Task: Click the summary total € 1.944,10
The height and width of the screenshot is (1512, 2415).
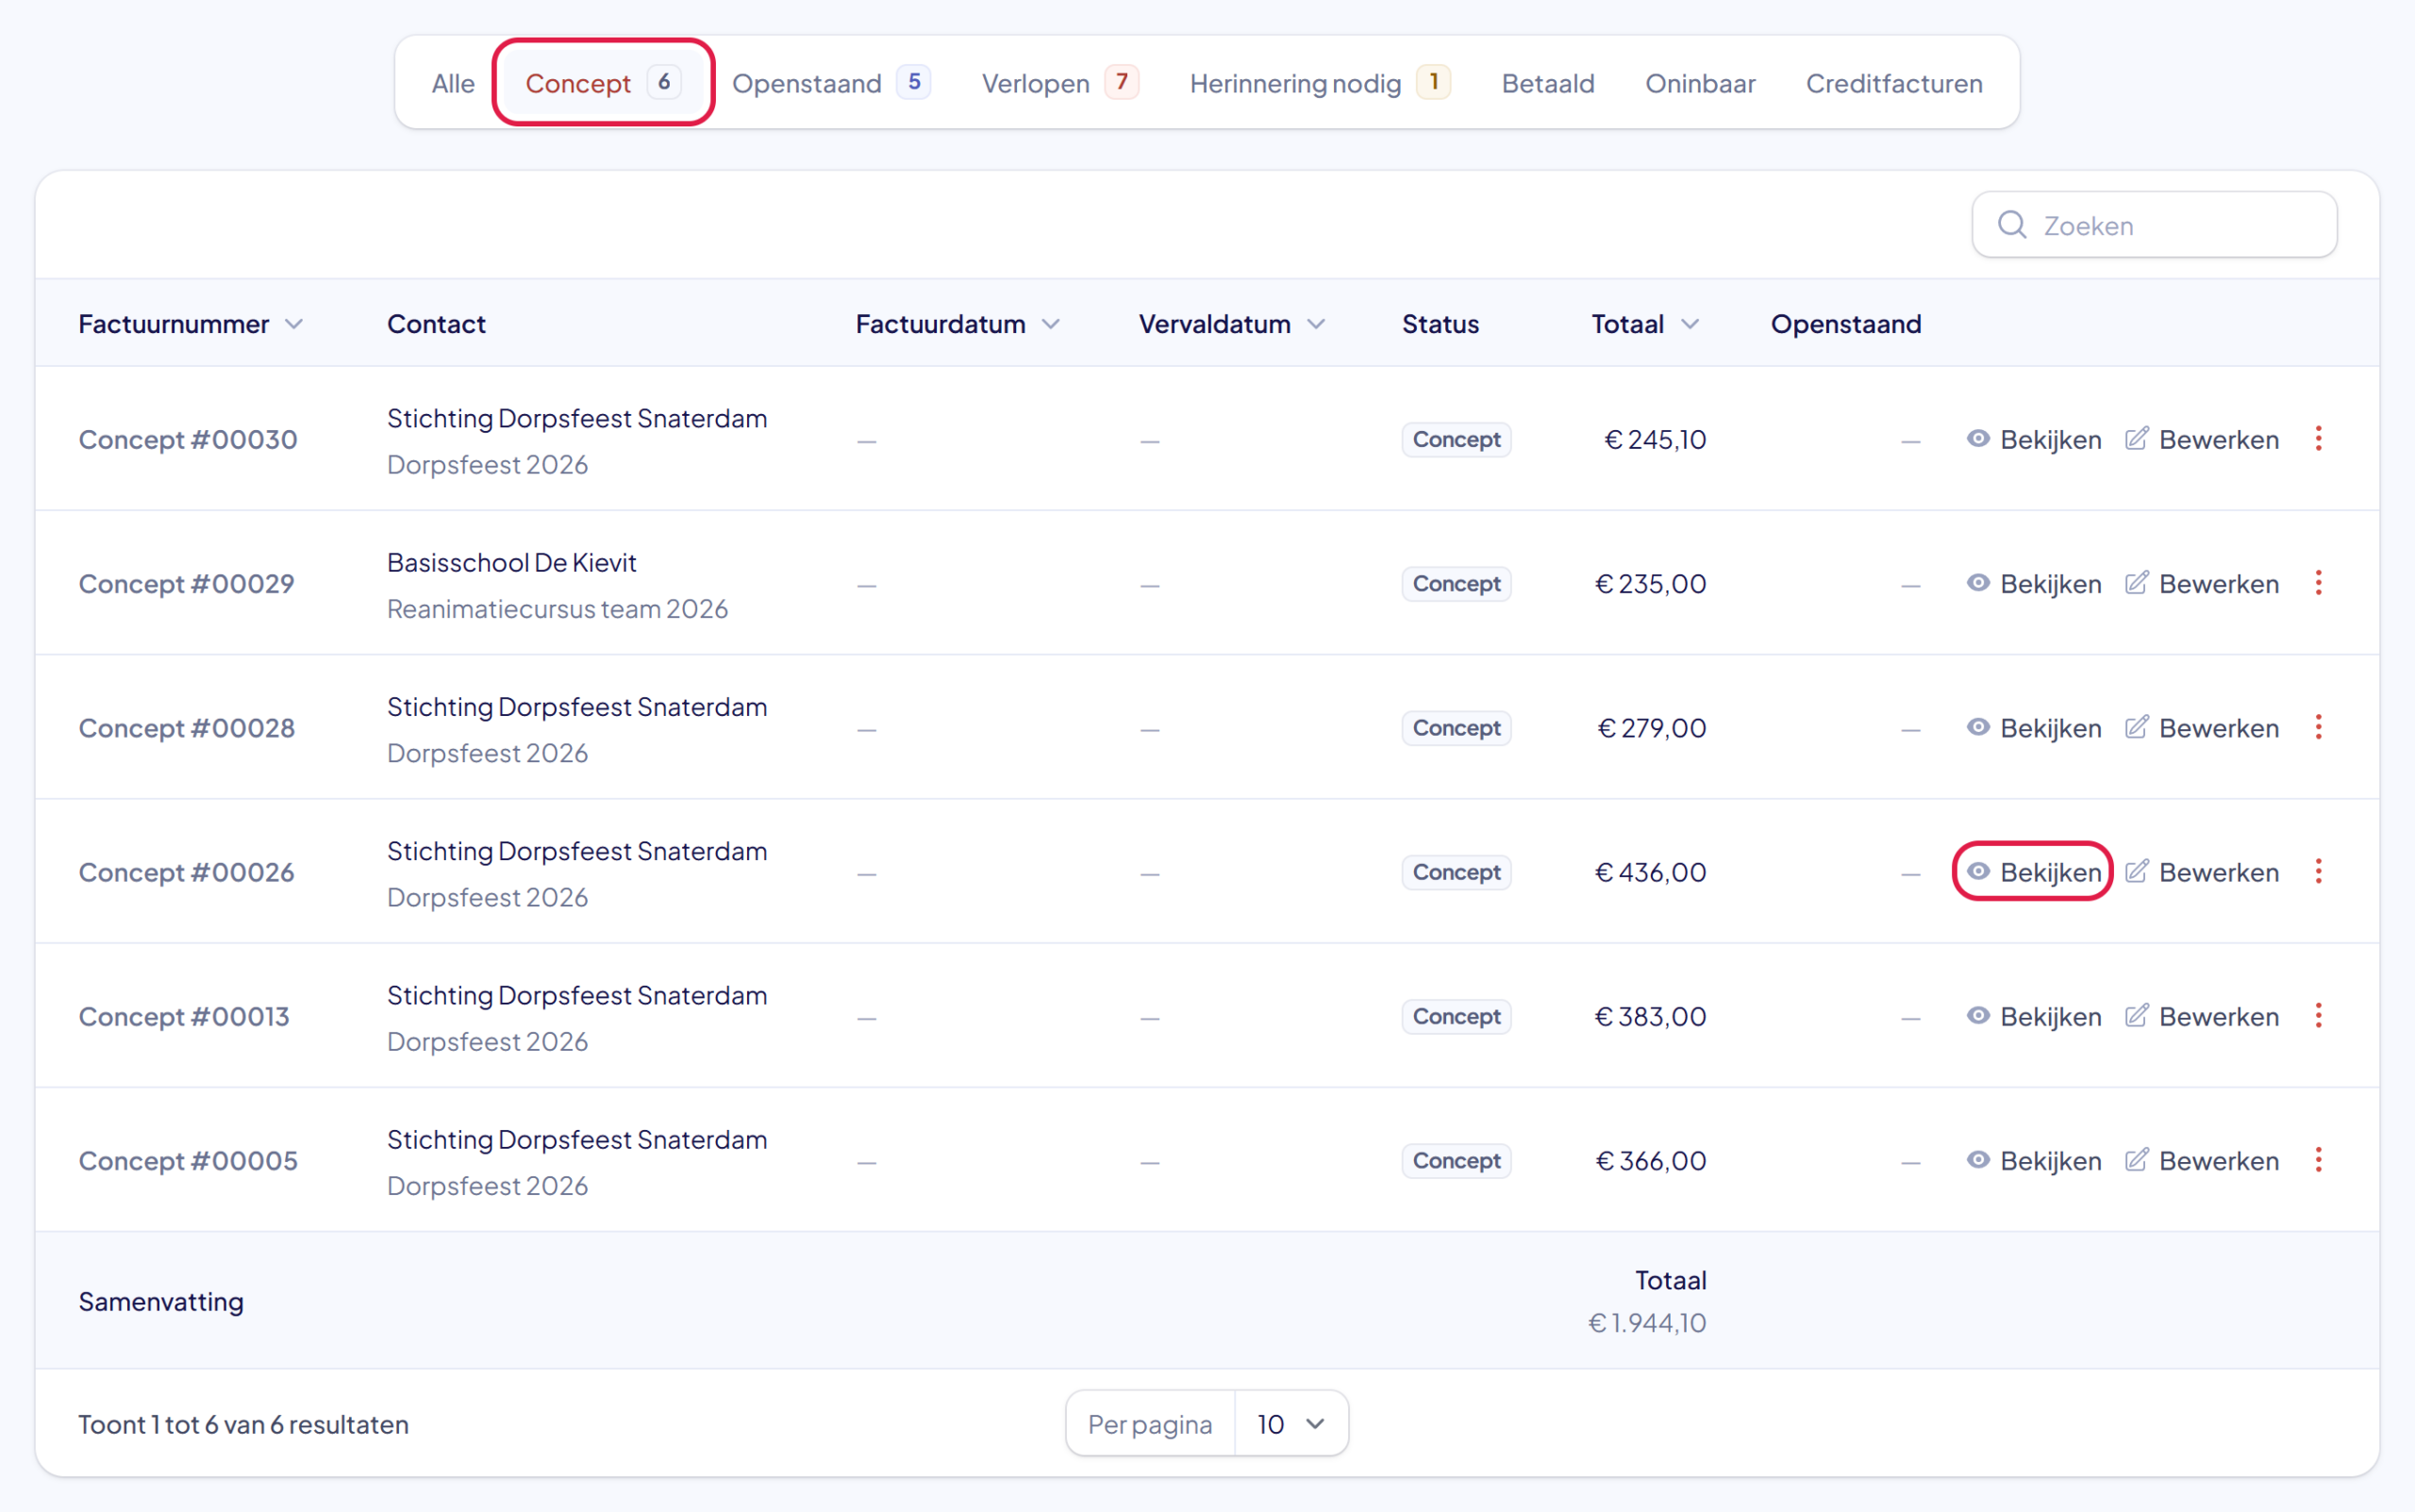Action: pyautogui.click(x=1647, y=1322)
